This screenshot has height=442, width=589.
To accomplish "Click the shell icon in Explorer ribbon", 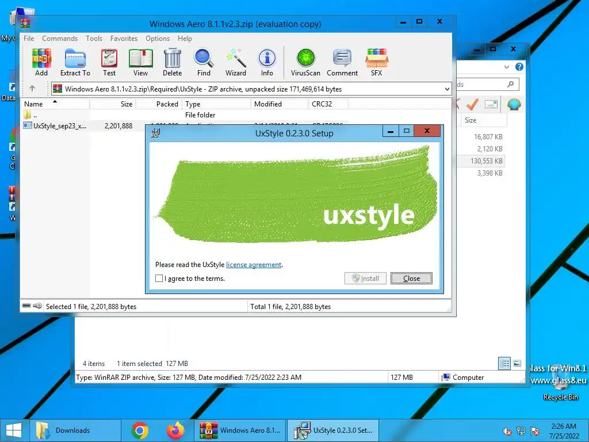I will click(x=514, y=104).
